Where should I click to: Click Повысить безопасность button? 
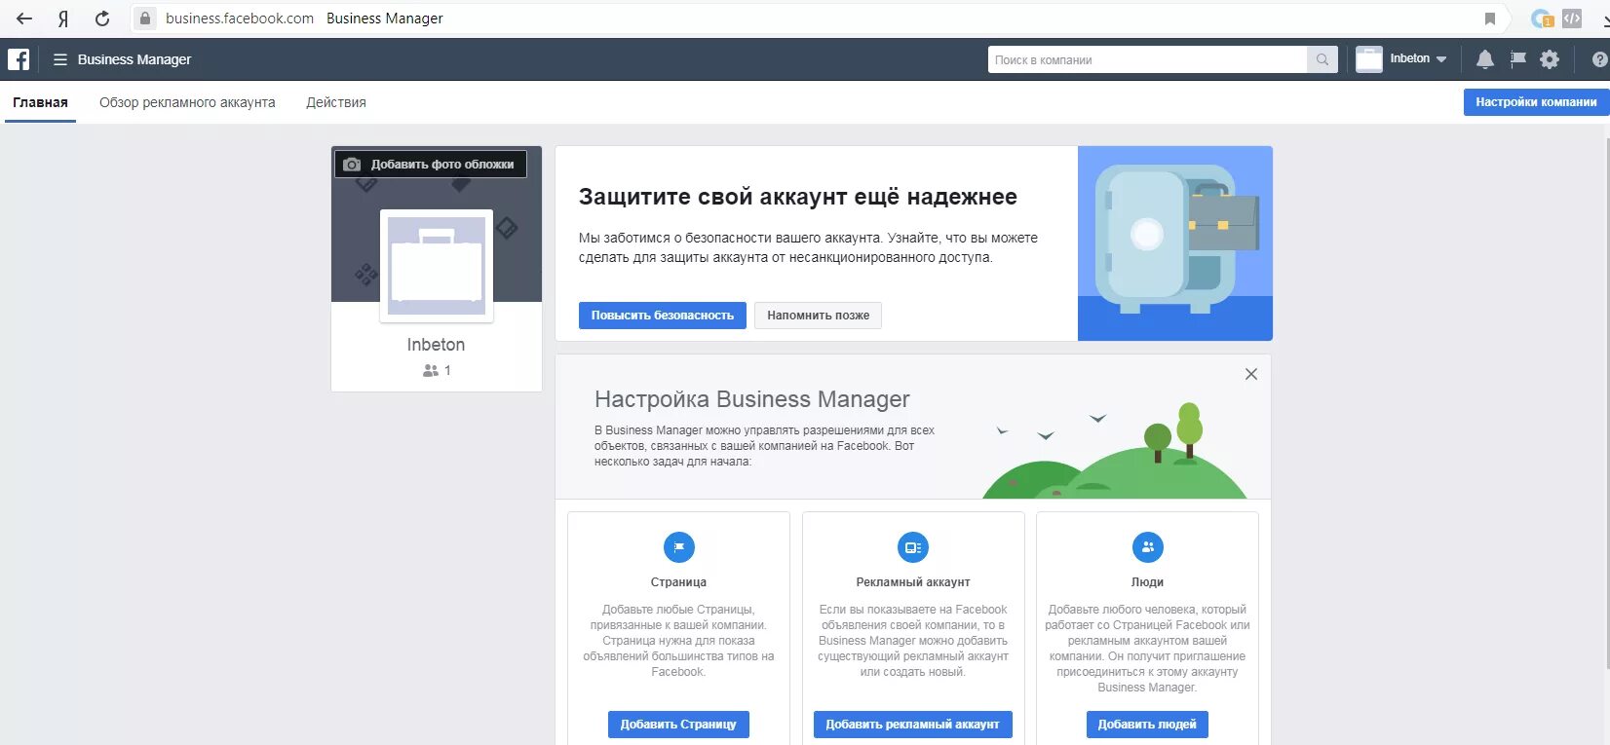(x=663, y=316)
